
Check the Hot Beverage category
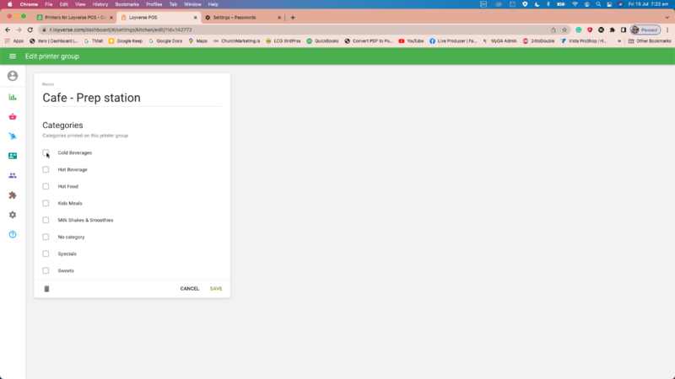(x=46, y=169)
